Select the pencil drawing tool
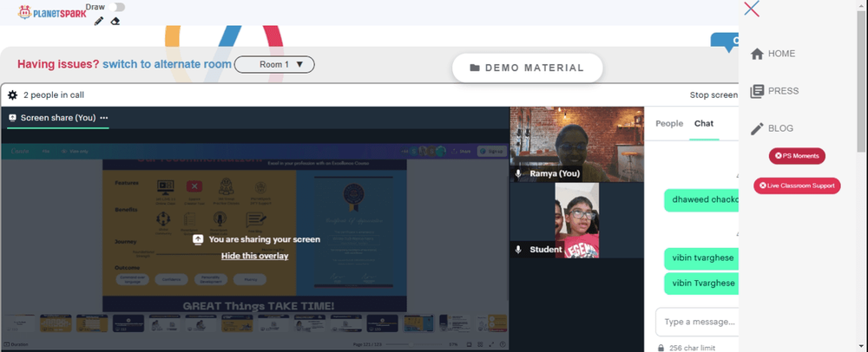The image size is (868, 352). (99, 21)
